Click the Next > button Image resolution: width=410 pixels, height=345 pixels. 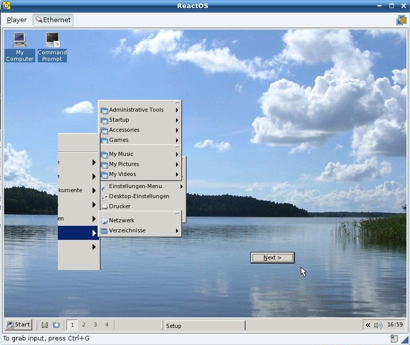click(273, 257)
